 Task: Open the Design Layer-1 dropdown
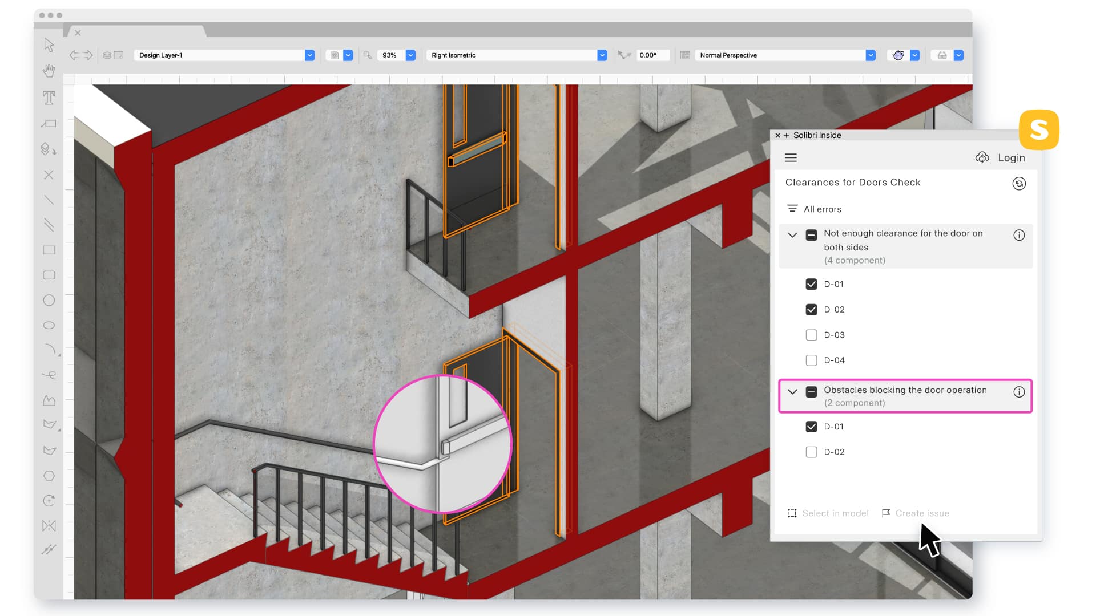(x=309, y=55)
